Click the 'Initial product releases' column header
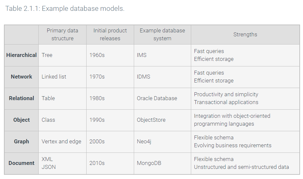Viewport: 303px width, 179px height. 110,34
